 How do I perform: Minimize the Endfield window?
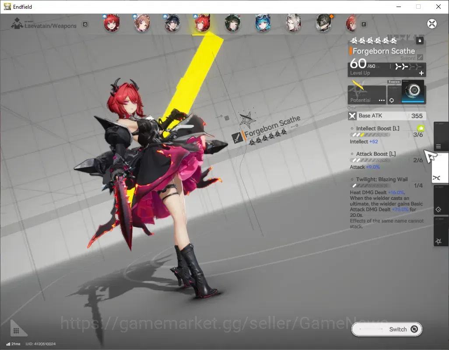pos(399,7)
